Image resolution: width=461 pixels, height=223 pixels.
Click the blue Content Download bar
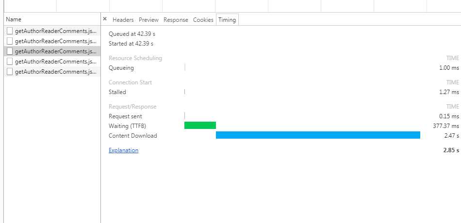point(318,135)
